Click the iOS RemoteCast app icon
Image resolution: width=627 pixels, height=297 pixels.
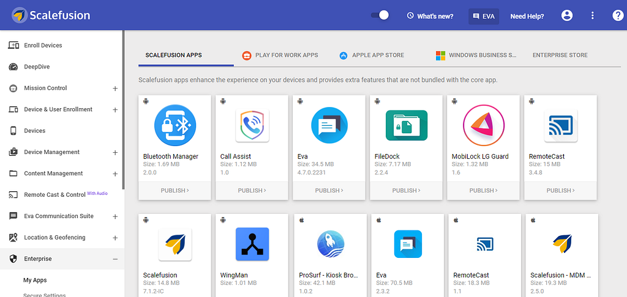[x=485, y=244]
